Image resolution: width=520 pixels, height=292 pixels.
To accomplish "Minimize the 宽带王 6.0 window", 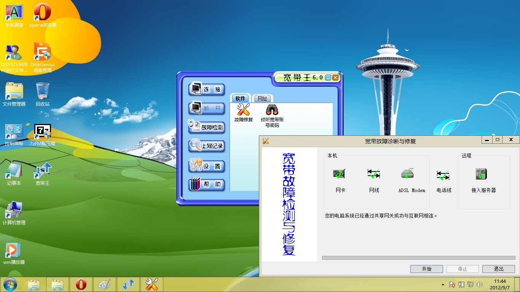I will point(328,78).
